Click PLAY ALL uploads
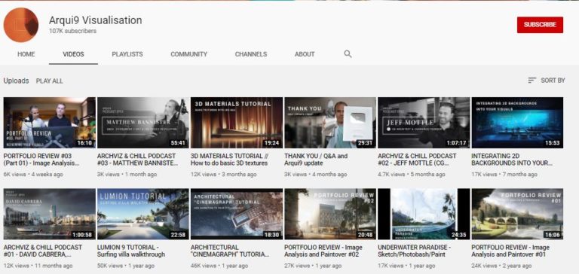The width and height of the screenshot is (579, 274). (x=50, y=81)
